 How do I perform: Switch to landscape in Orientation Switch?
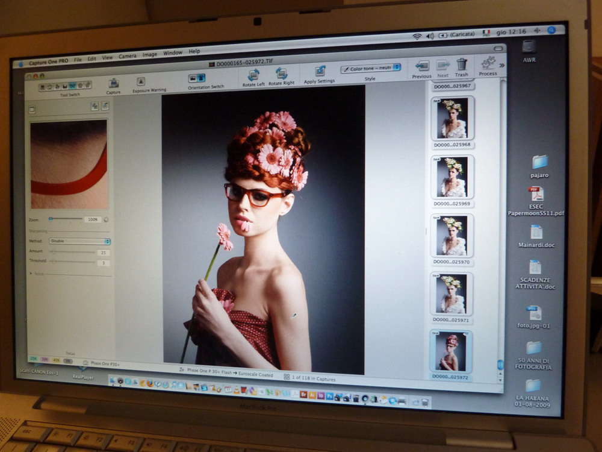point(193,78)
